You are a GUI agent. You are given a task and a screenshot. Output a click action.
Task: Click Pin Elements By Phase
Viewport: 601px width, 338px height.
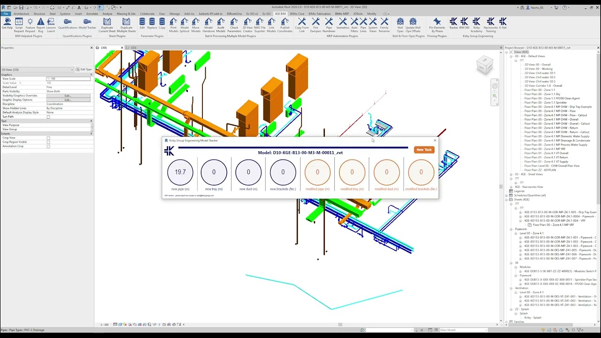point(437,25)
